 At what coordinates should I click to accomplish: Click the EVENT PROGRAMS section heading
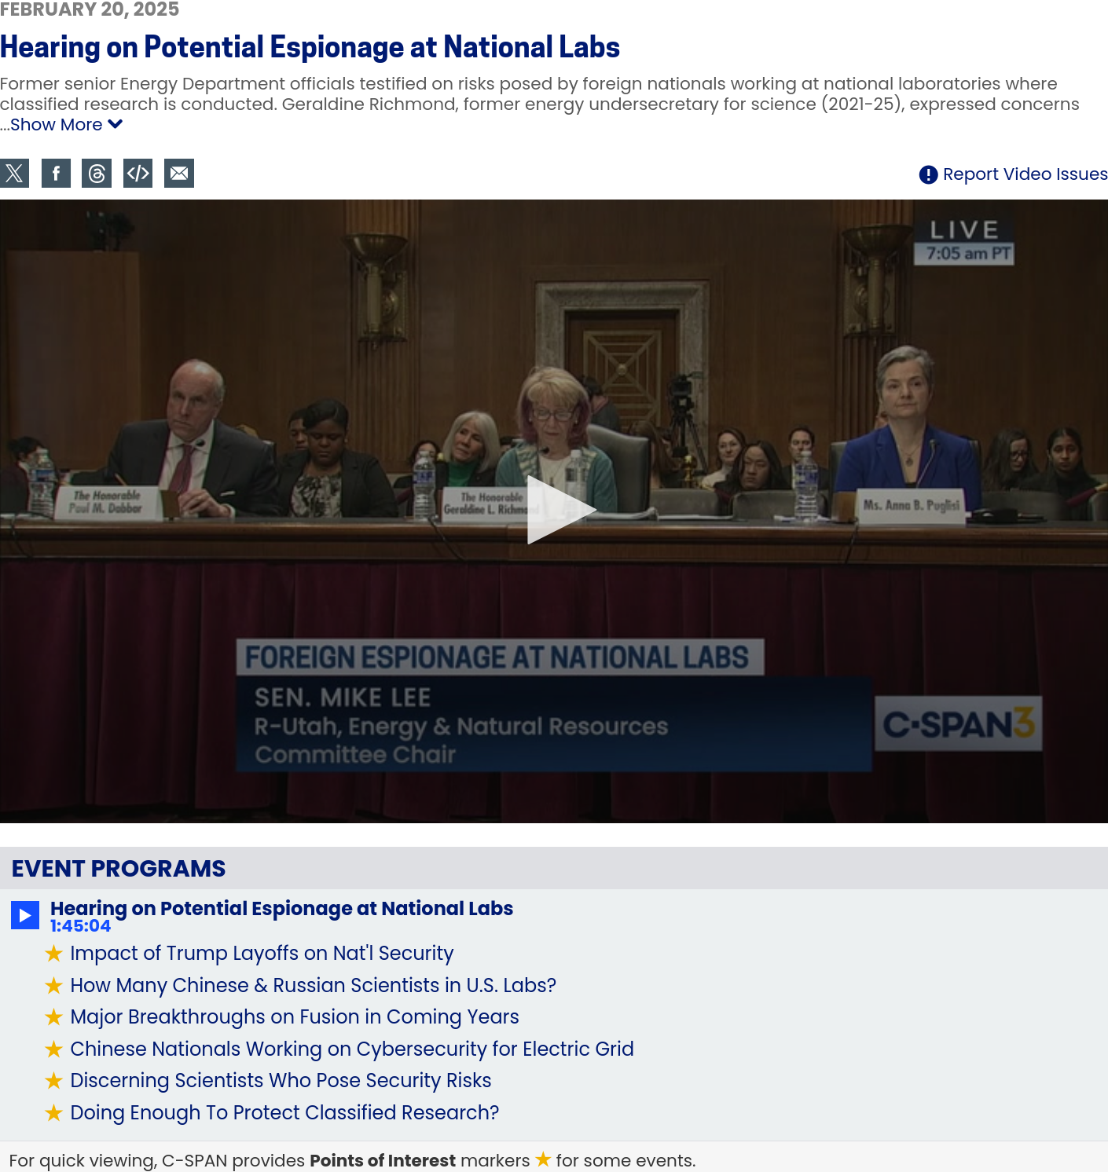click(119, 868)
